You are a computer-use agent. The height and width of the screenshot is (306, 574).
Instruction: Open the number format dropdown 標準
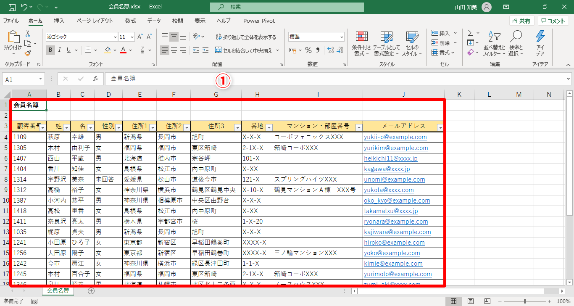[341, 37]
